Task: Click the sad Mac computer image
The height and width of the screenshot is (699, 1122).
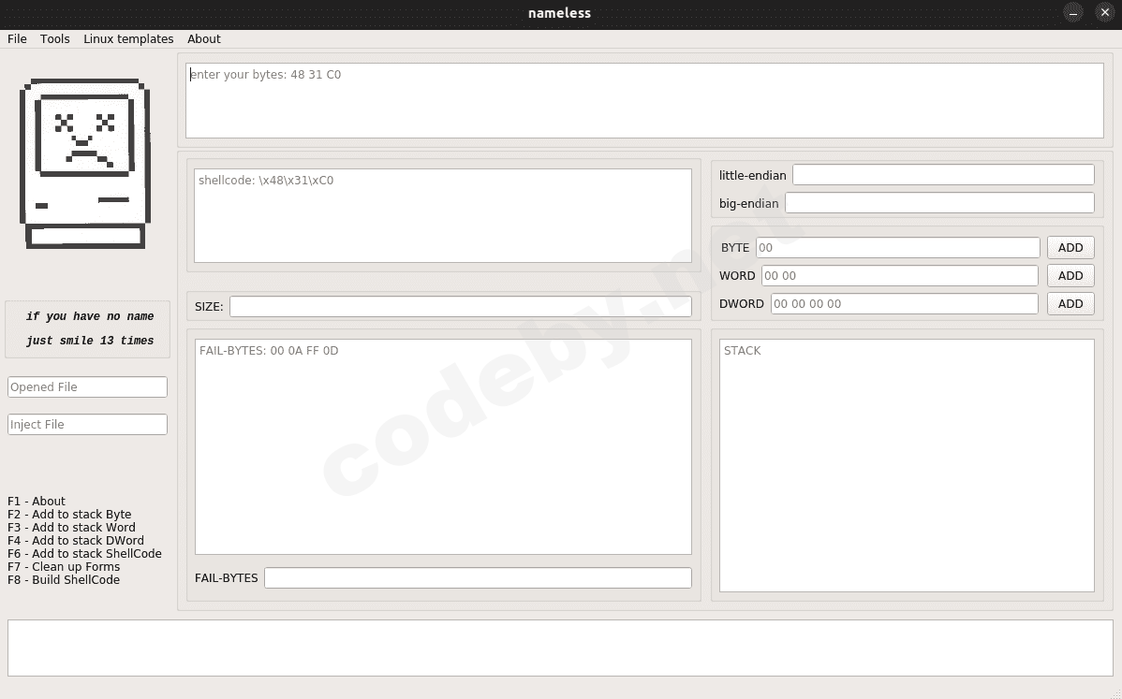Action: click(85, 164)
